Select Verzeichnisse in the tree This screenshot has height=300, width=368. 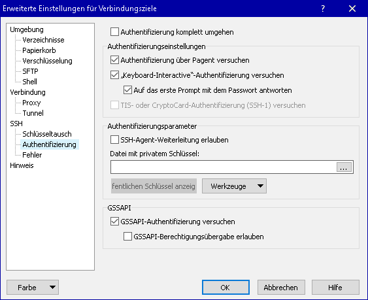(x=43, y=40)
